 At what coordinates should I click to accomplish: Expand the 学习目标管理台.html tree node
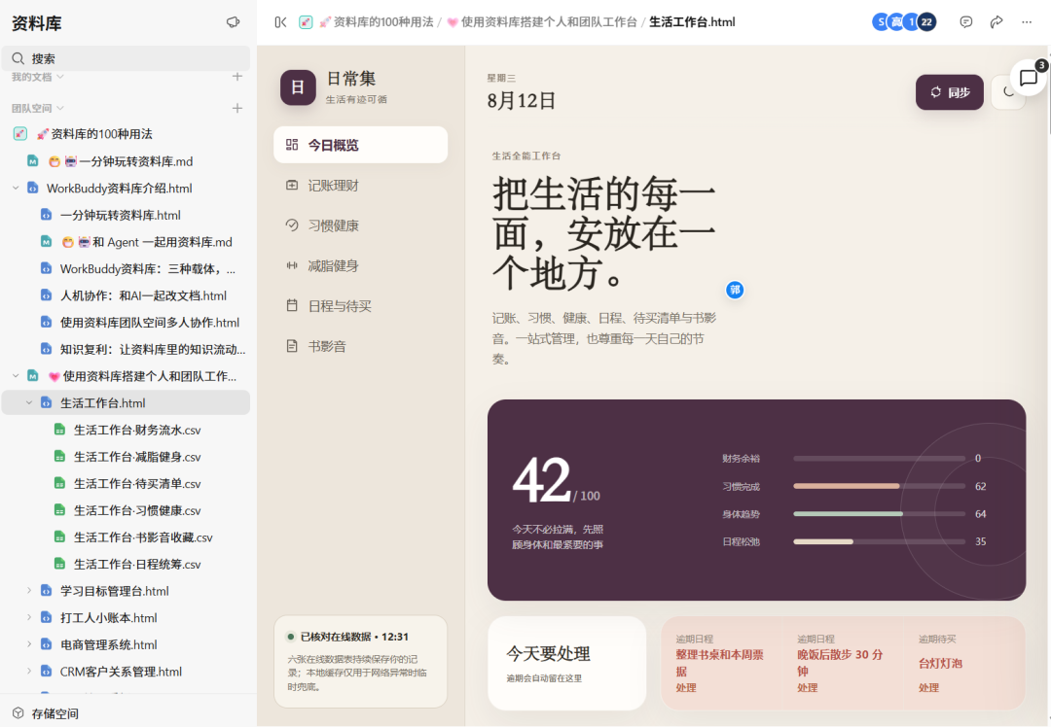point(29,590)
